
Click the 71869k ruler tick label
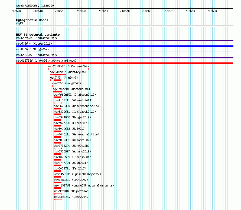coord(212,11)
